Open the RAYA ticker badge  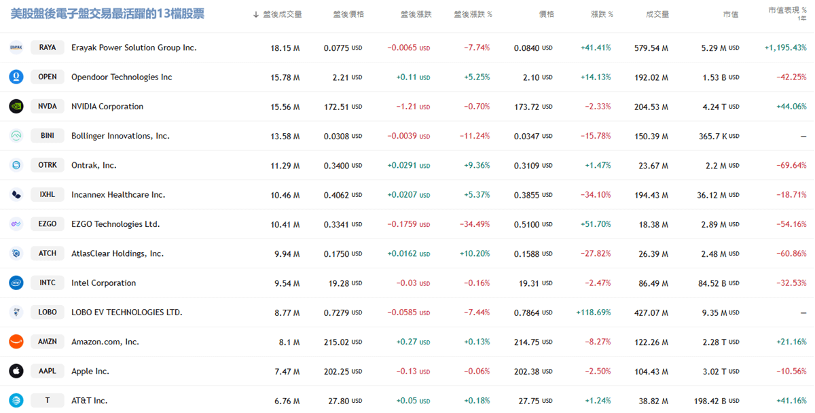coord(48,48)
